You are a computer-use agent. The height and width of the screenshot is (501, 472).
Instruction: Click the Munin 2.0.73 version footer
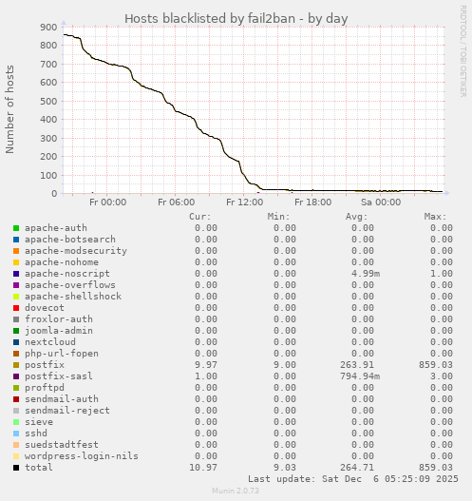pyautogui.click(x=236, y=491)
